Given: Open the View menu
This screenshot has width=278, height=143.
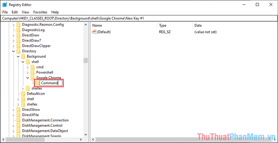Looking at the screenshot, I should (25, 12).
